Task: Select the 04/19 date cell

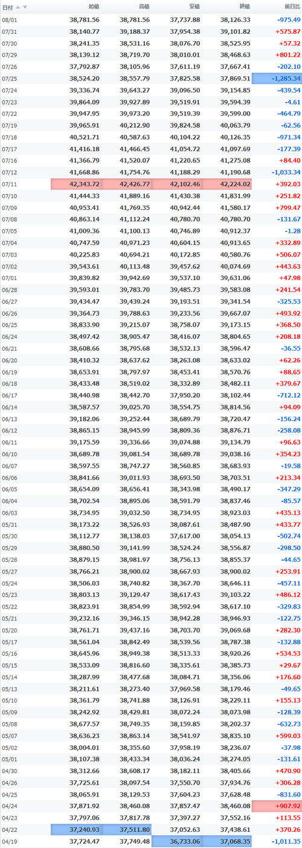Action: click(9, 841)
